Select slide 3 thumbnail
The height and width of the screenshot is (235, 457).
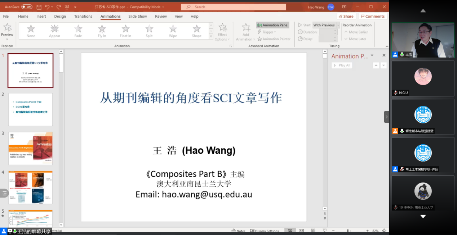tap(30, 148)
